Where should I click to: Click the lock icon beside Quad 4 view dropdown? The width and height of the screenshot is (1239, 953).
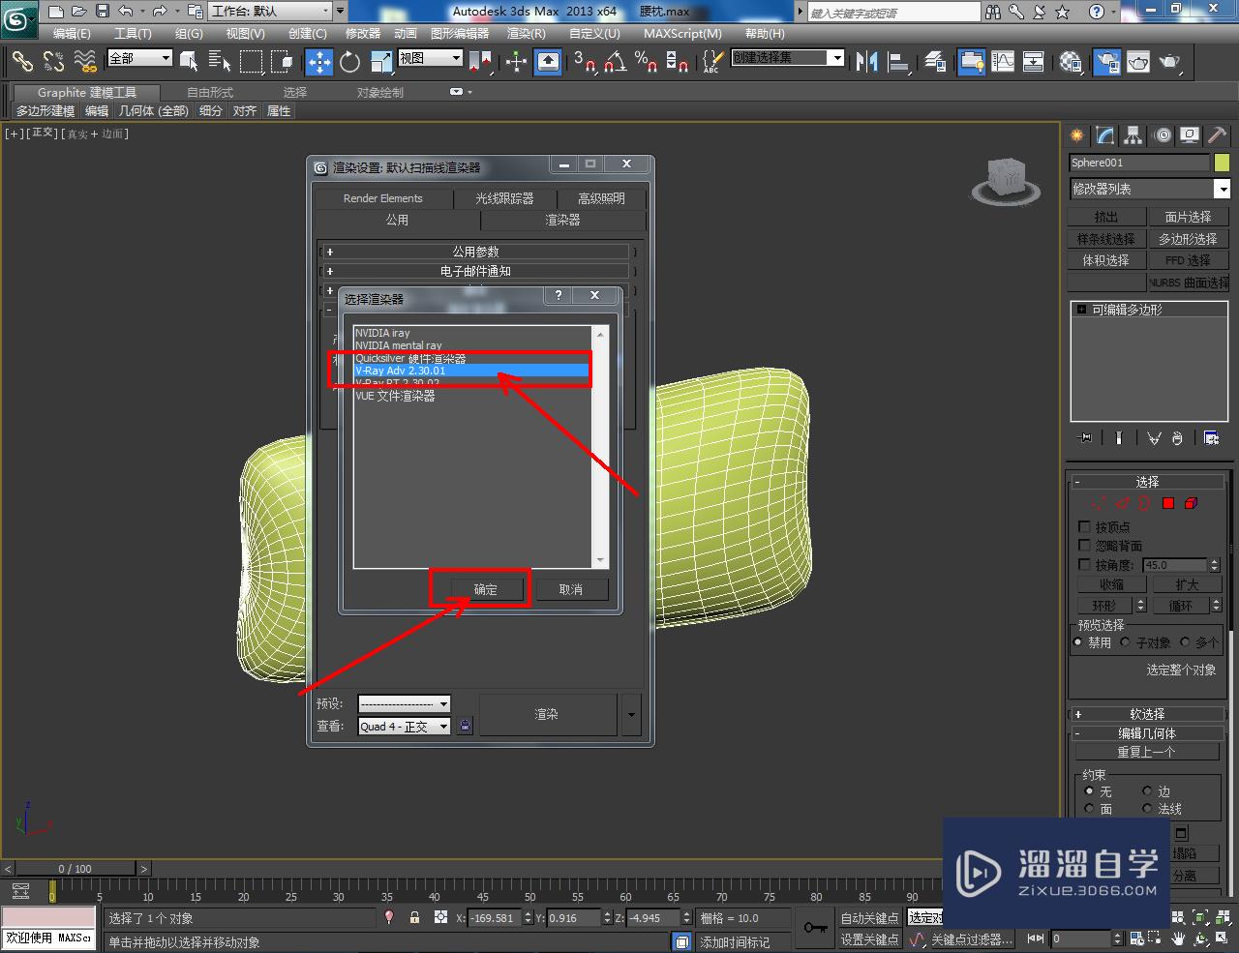click(x=465, y=726)
